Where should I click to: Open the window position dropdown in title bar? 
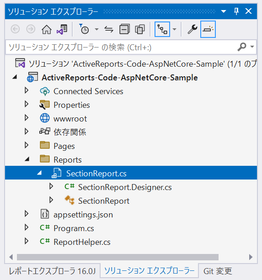pos(224,11)
